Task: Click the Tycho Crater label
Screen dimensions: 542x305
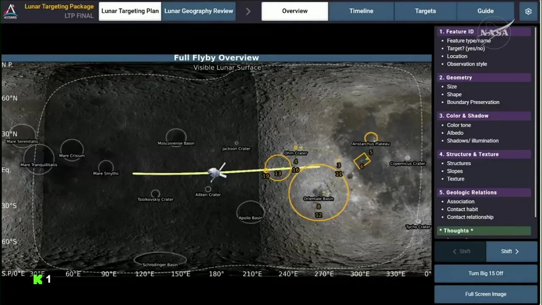Action: click(x=418, y=227)
